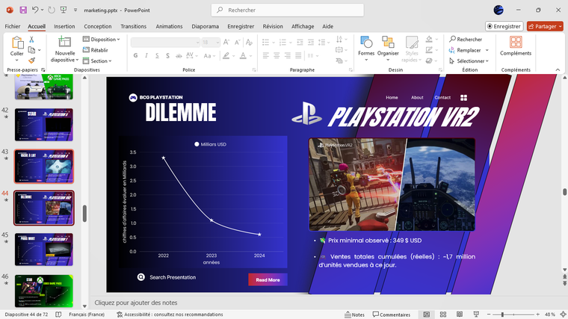Expand the Disposition dropdown
The width and height of the screenshot is (568, 319).
(103, 40)
